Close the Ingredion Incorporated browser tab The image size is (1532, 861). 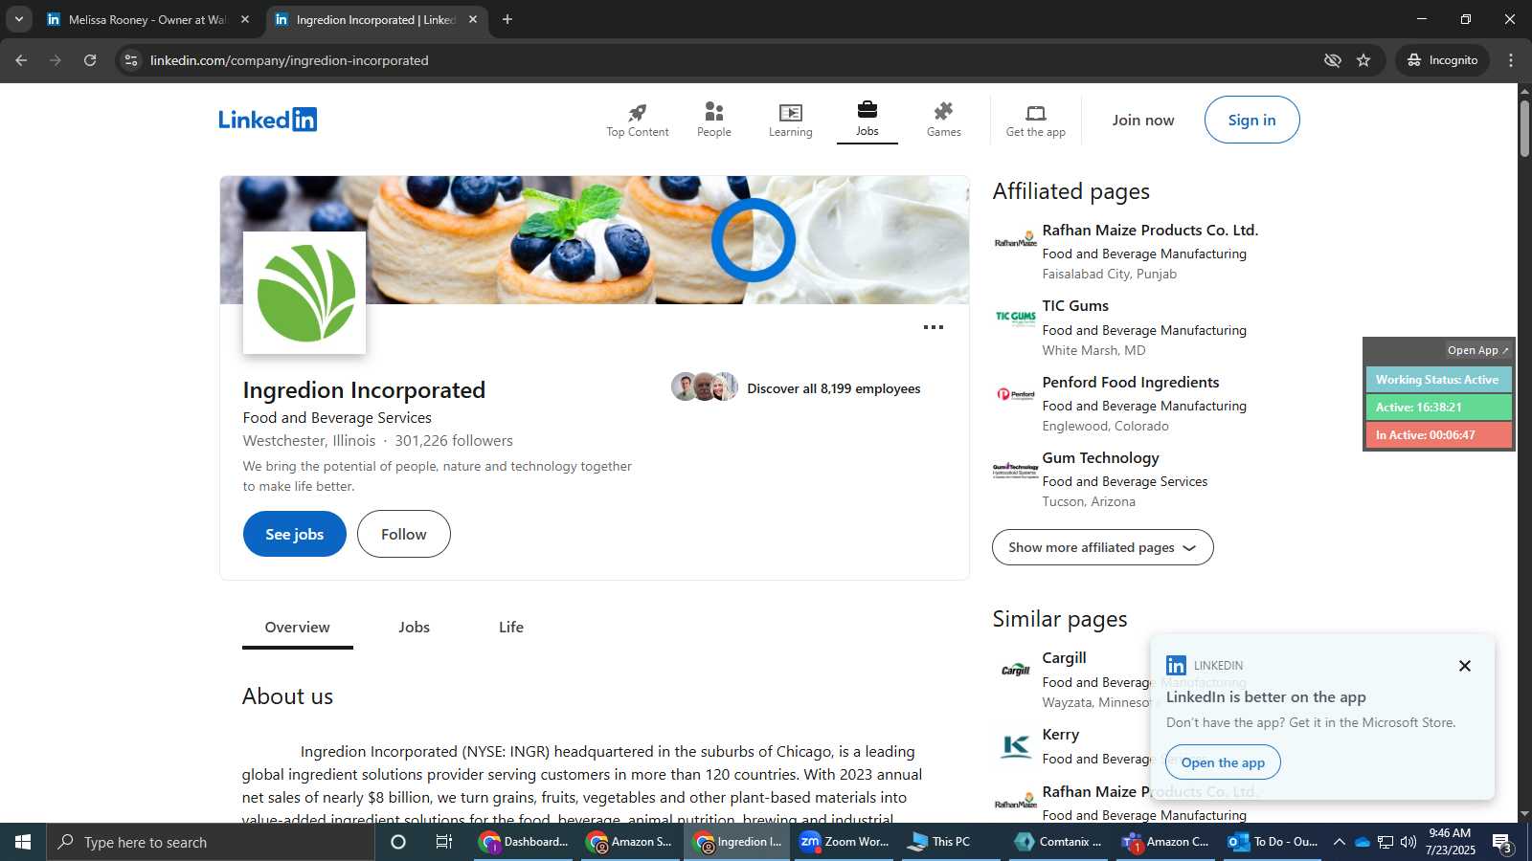473,19
